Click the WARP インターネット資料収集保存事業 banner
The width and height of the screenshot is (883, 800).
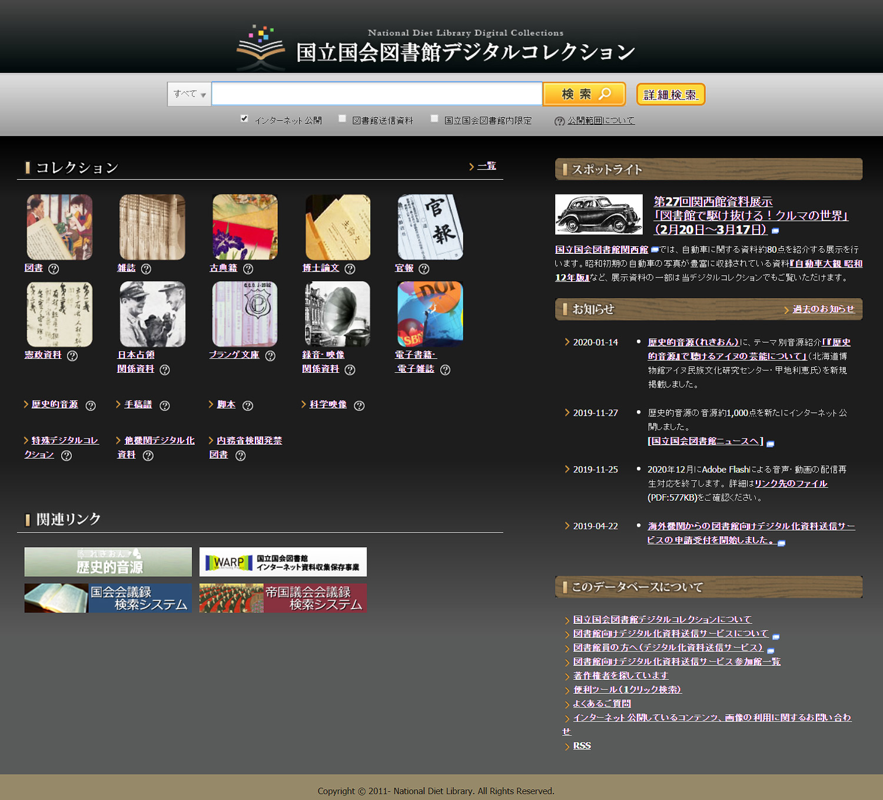pos(283,562)
